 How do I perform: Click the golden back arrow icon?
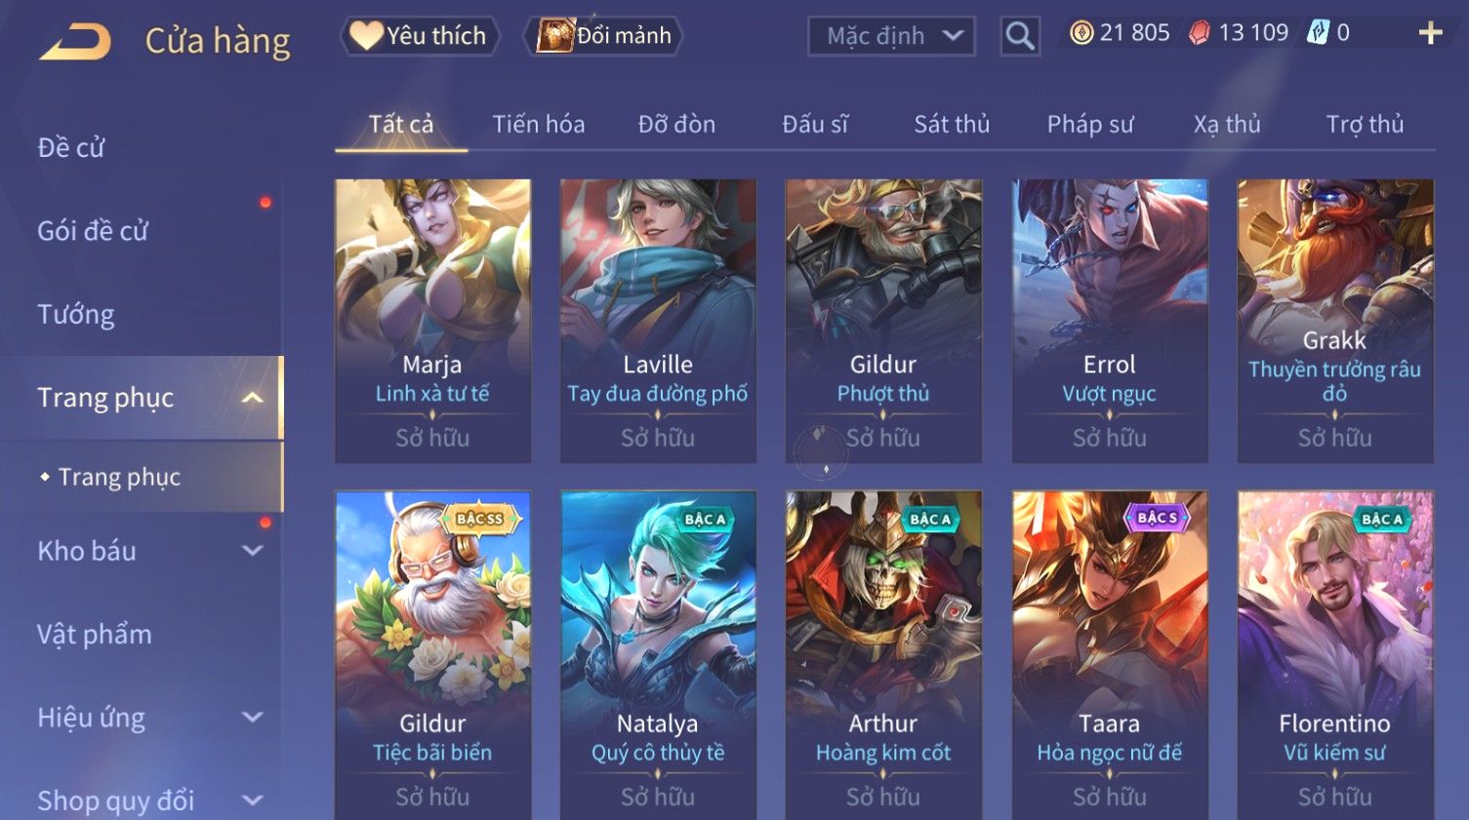[75, 41]
